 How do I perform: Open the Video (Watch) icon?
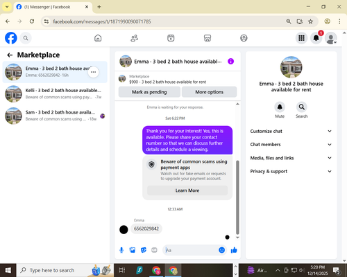point(171,38)
